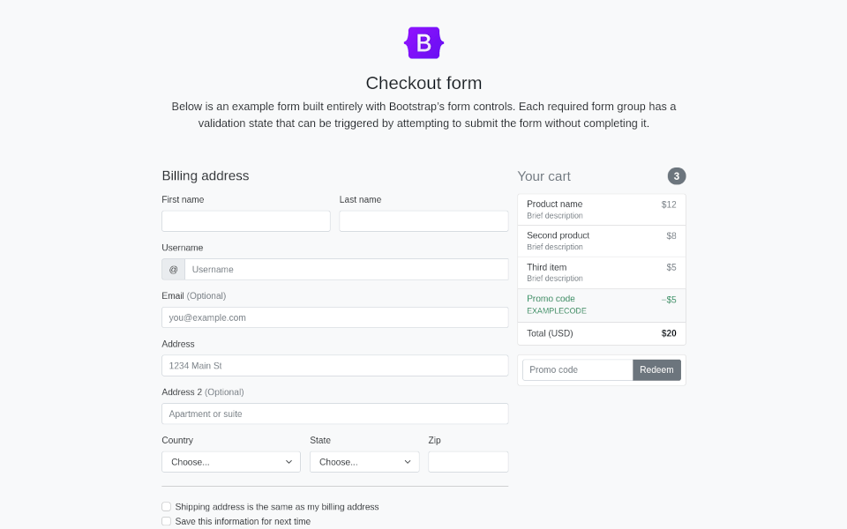Viewport: 847px width, 529px height.
Task: Expand the State dropdown
Action: click(364, 462)
